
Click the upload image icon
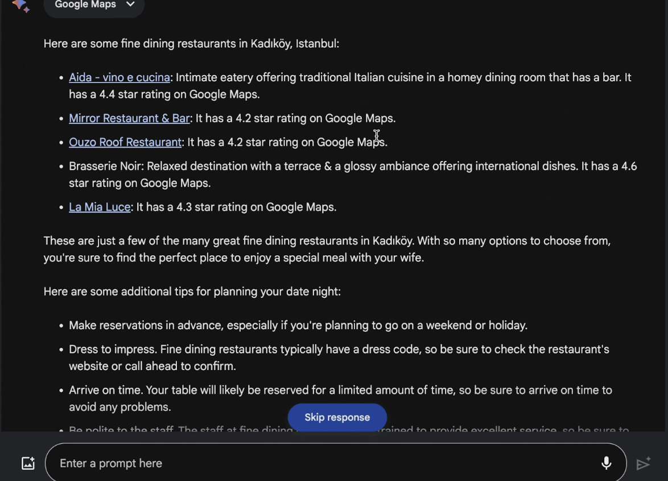pyautogui.click(x=28, y=463)
